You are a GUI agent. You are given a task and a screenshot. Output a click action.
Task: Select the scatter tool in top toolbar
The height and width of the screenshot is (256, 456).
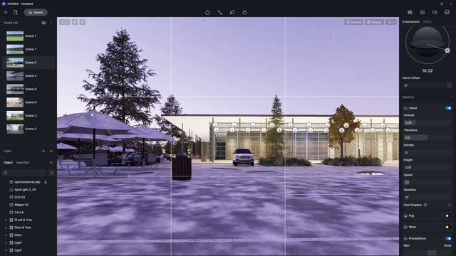(244, 13)
